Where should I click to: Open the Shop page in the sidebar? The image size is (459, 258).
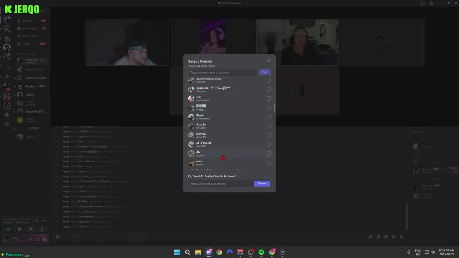32,44
